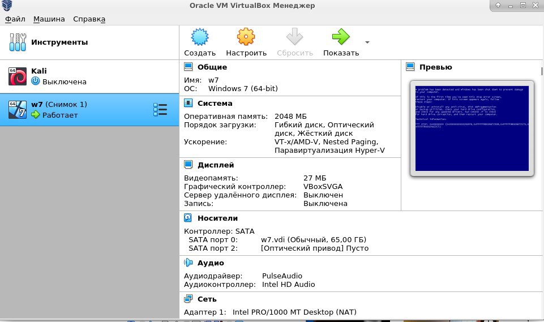Open the Аудио settings header link
The width and height of the screenshot is (544, 322).
[211, 263]
